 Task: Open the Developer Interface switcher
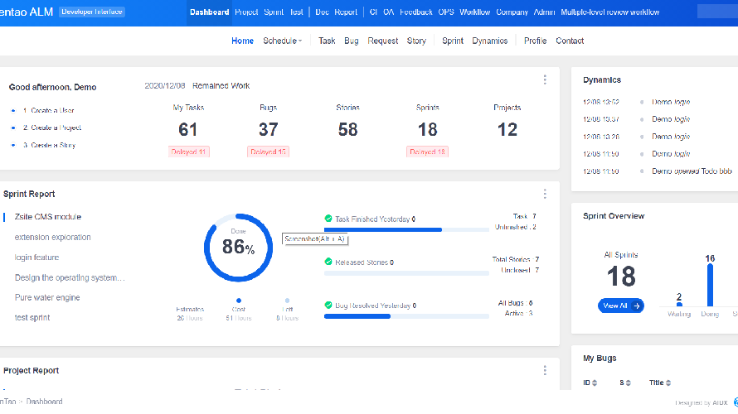(x=92, y=12)
